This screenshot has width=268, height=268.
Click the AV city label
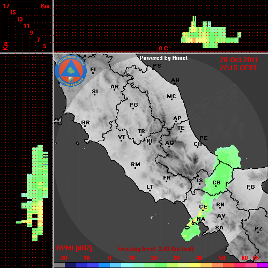(x=221, y=216)
